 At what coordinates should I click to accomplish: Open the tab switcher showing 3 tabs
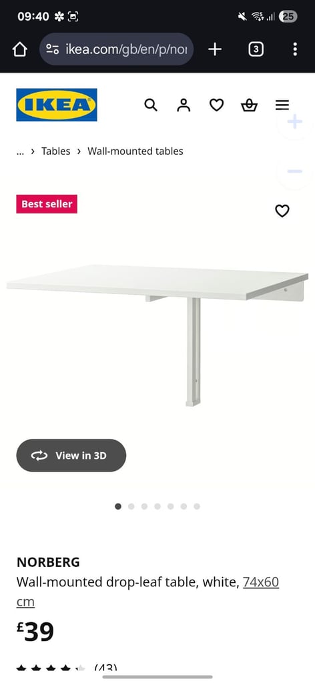pyautogui.click(x=256, y=49)
